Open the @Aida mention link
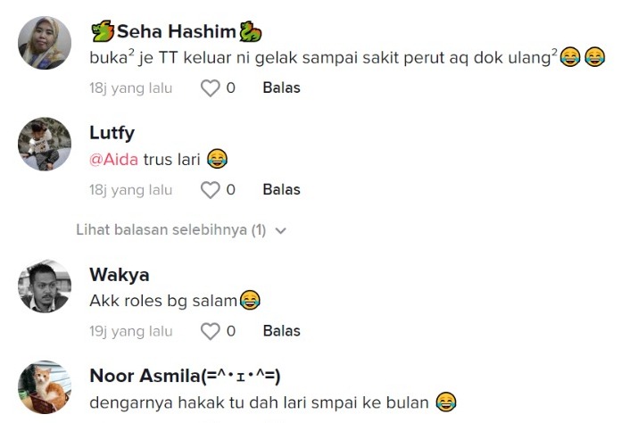The height and width of the screenshot is (423, 638). pyautogui.click(x=114, y=160)
